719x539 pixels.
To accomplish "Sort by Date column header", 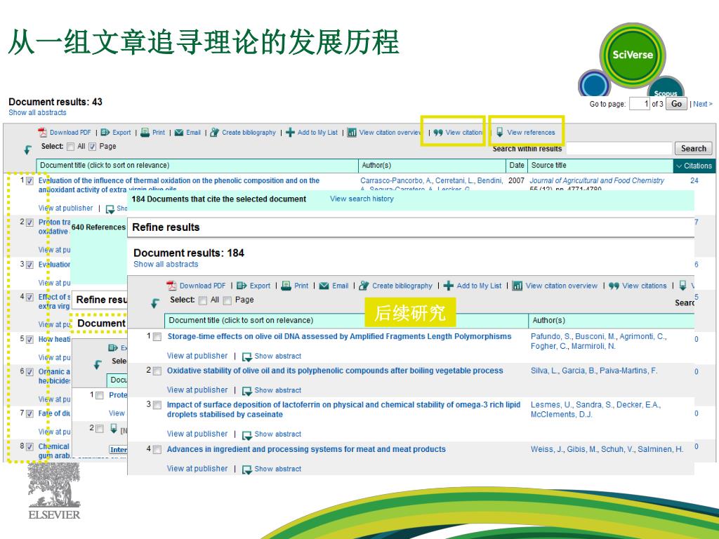I will click(x=517, y=166).
